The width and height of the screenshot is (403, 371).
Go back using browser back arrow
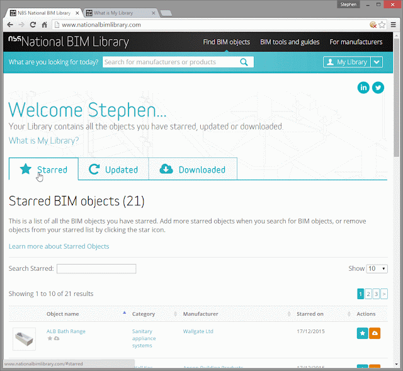[x=10, y=25]
